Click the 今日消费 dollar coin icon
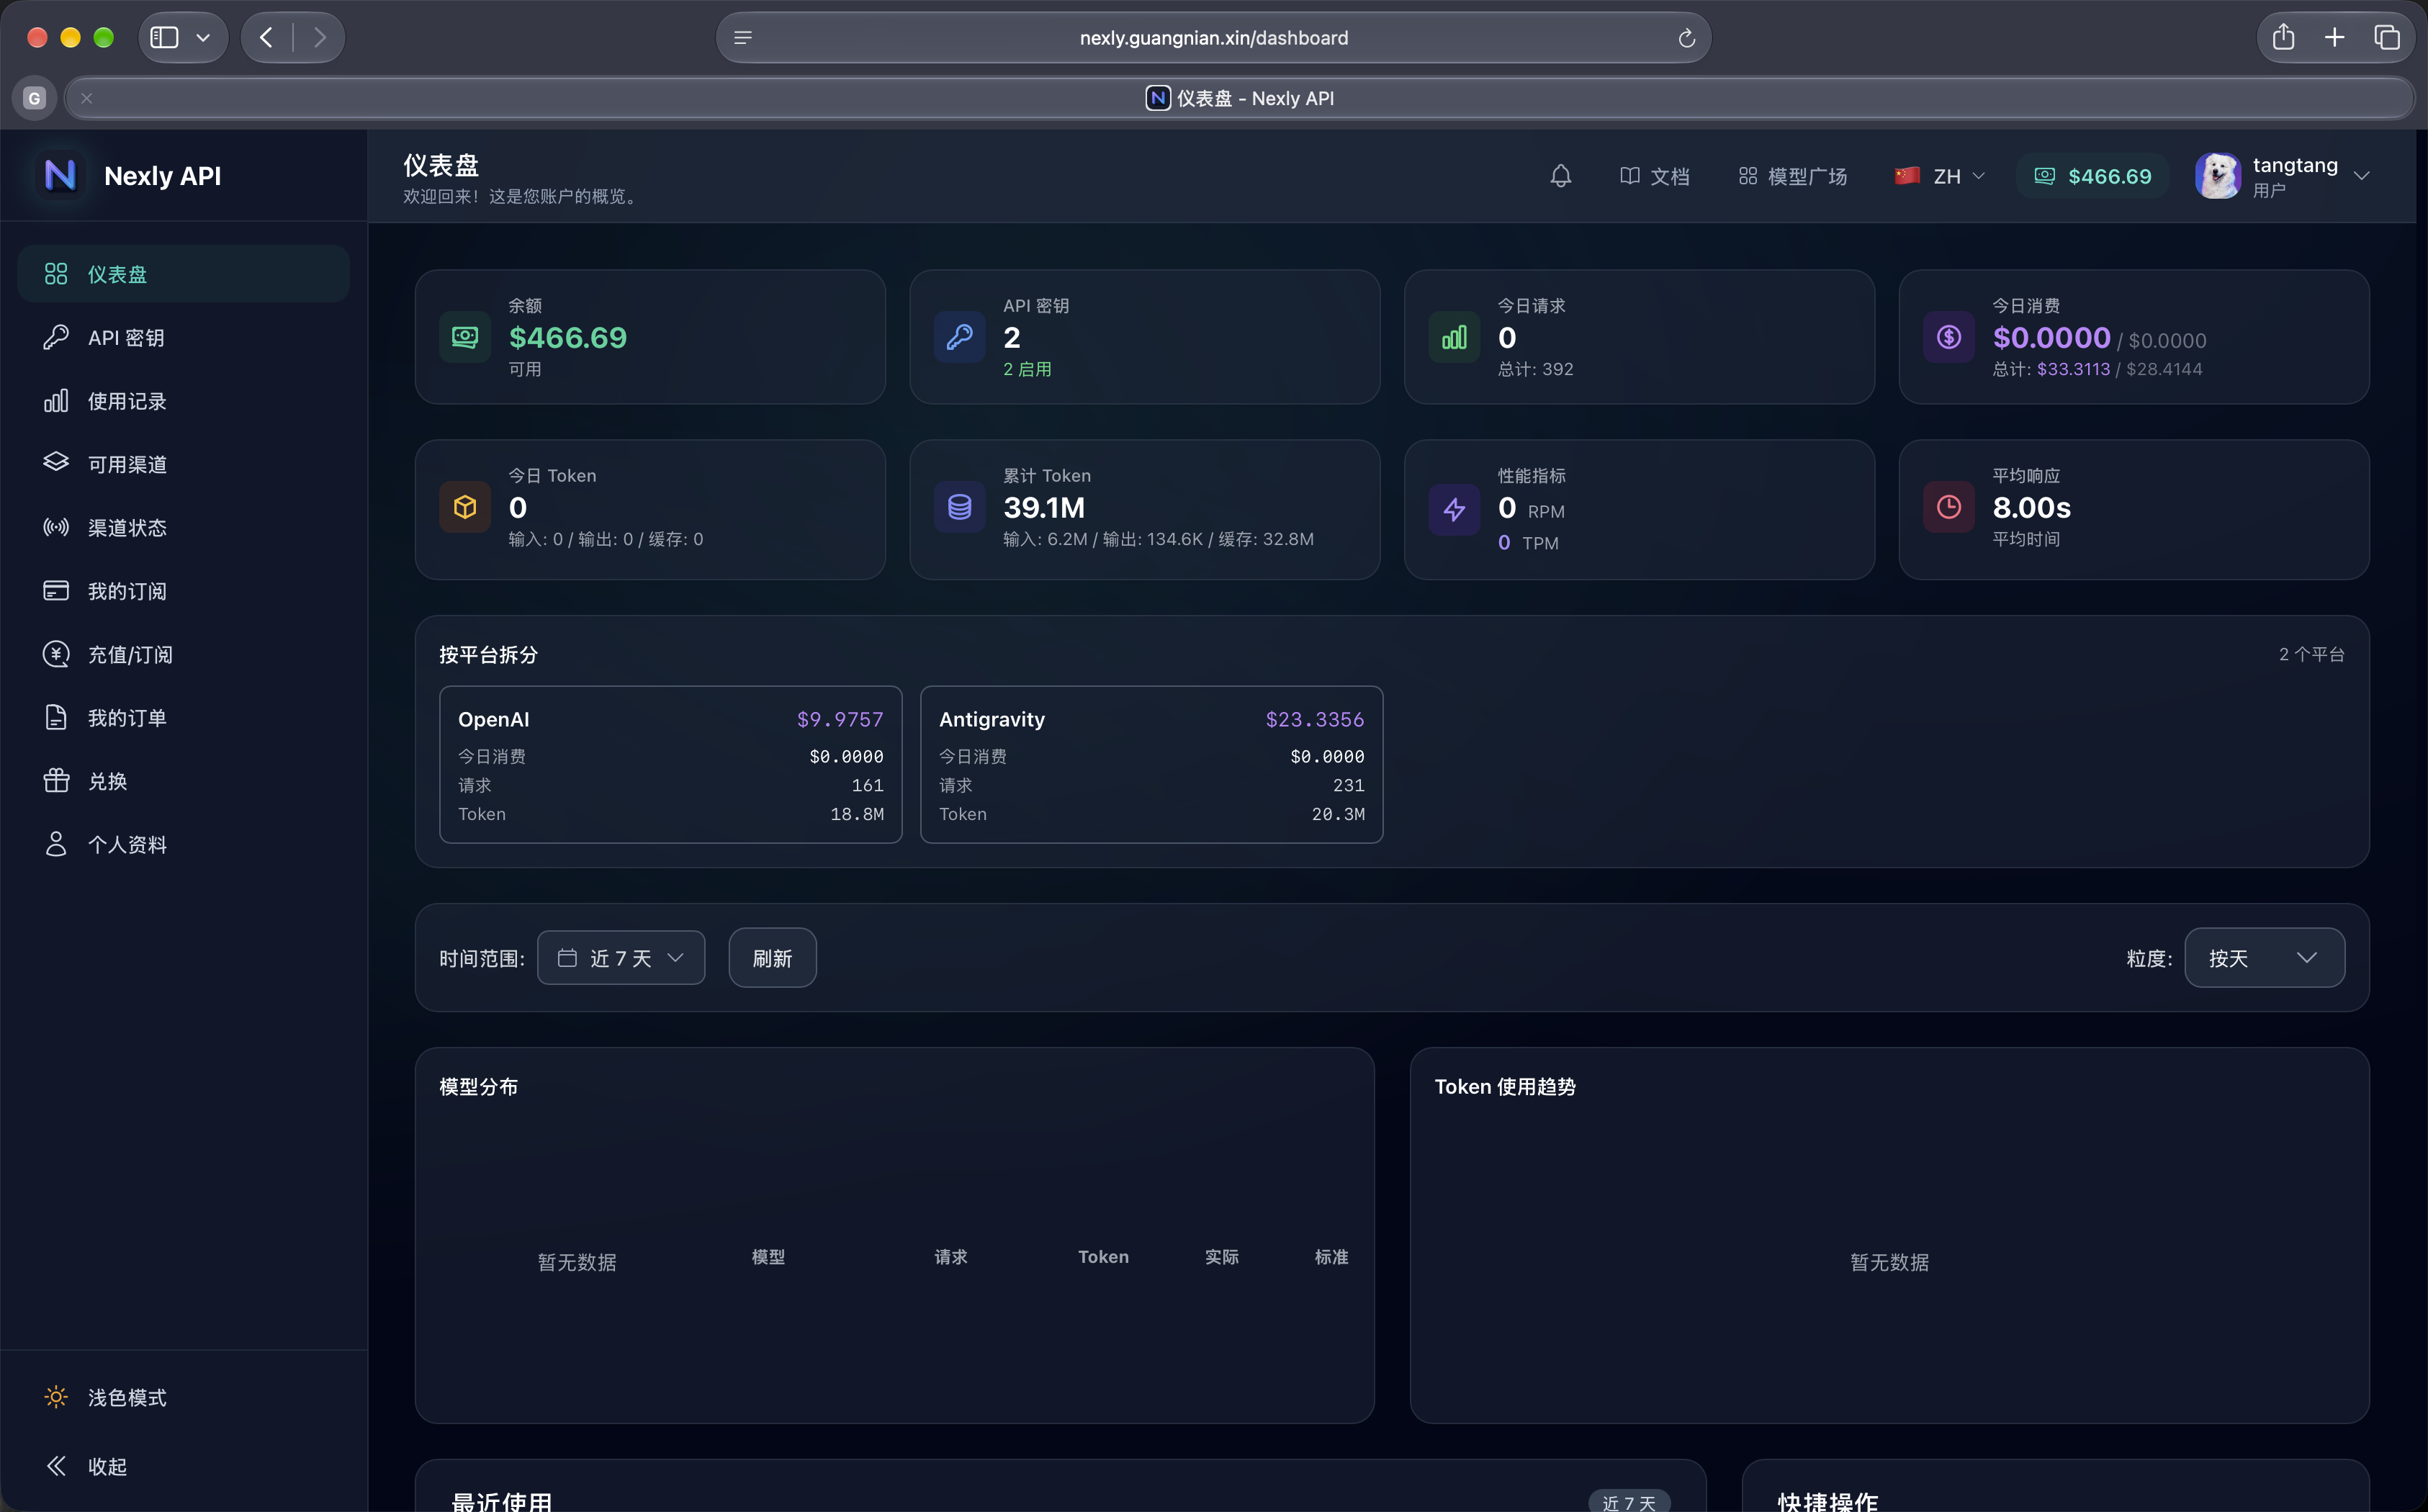 pyautogui.click(x=1948, y=337)
